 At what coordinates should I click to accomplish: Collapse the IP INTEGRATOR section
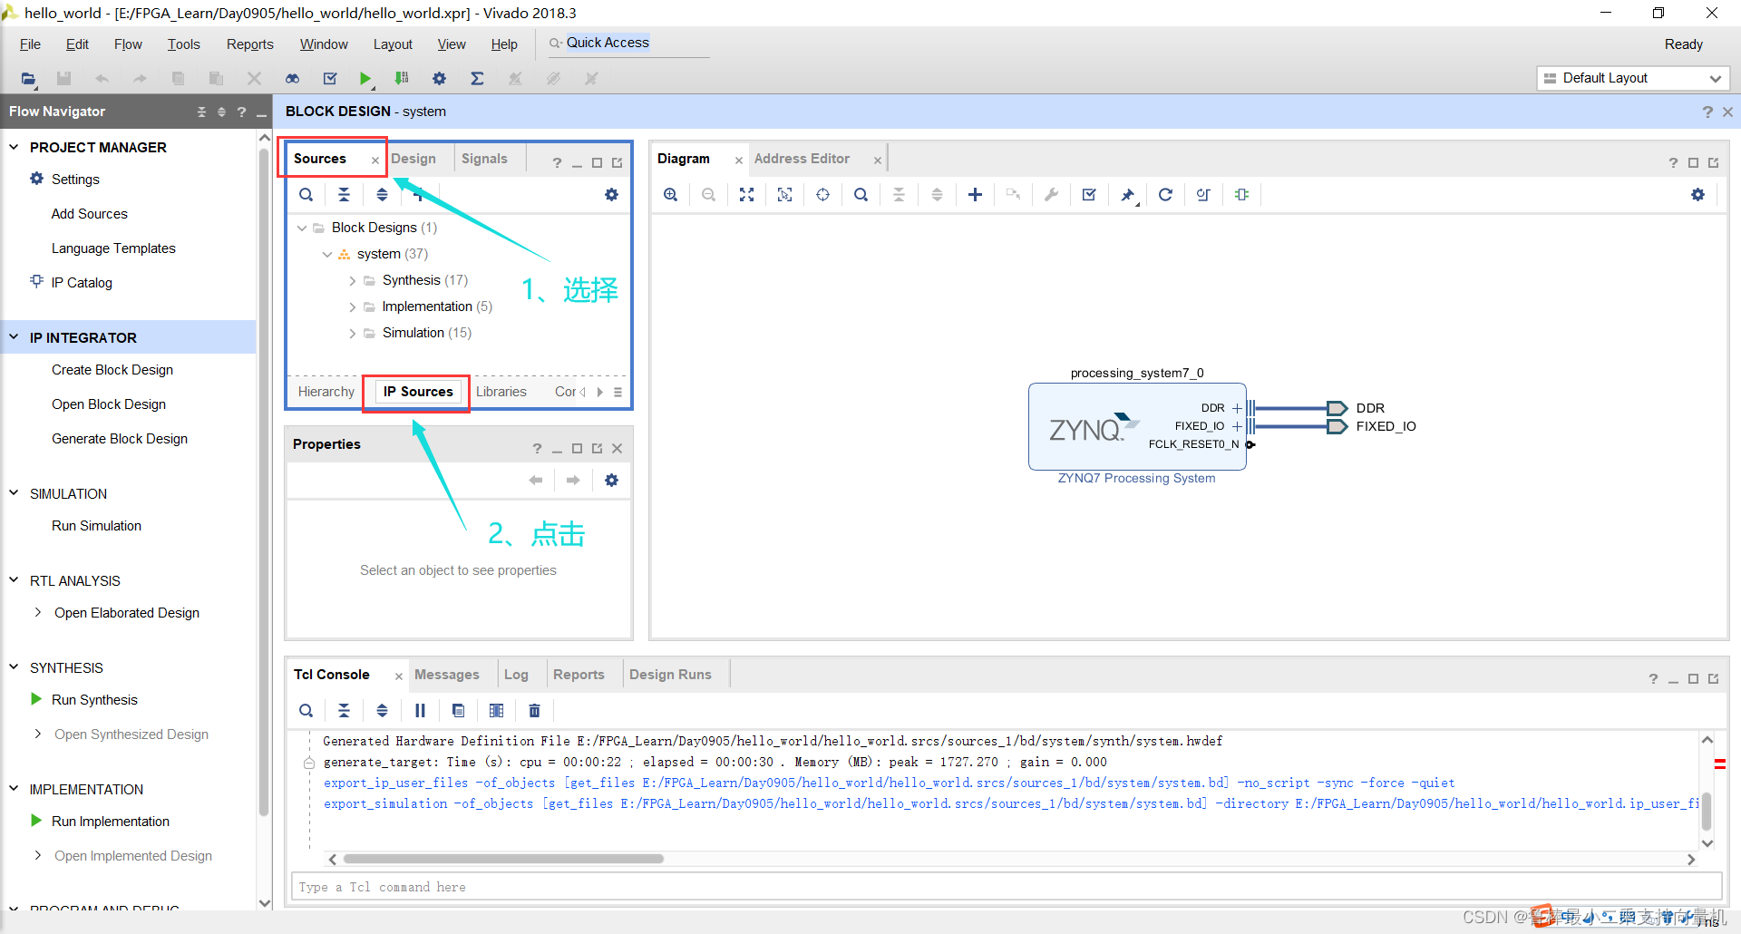14,337
